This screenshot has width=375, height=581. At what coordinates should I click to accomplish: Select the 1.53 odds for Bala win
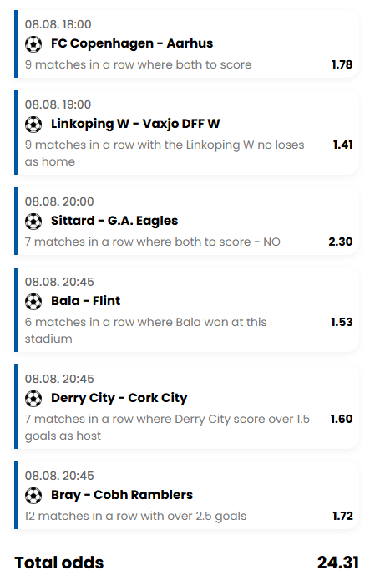click(342, 322)
